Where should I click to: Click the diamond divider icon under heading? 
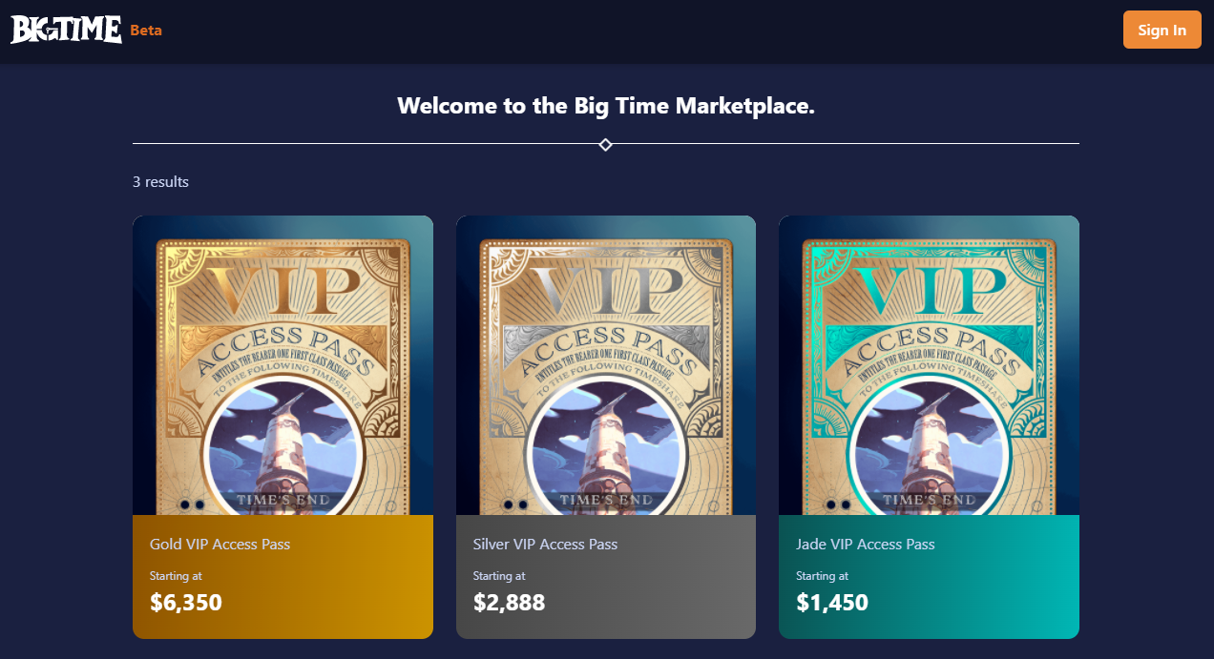click(605, 144)
